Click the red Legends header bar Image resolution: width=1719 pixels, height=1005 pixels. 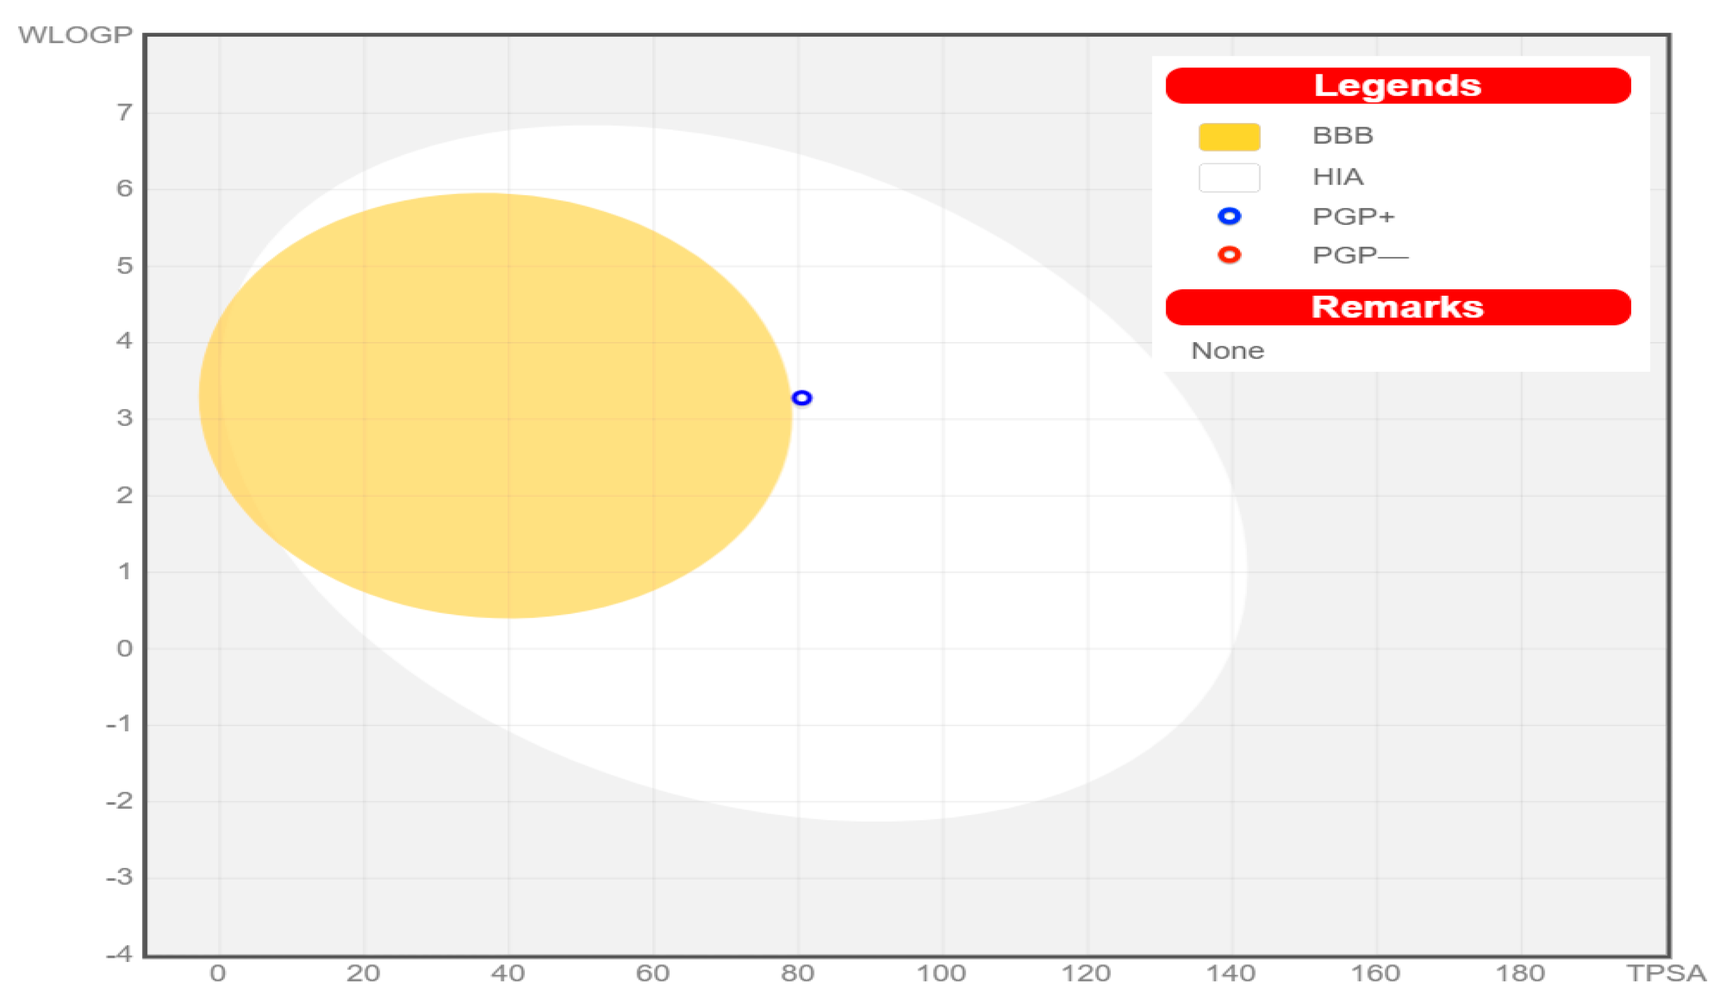pos(1398,86)
